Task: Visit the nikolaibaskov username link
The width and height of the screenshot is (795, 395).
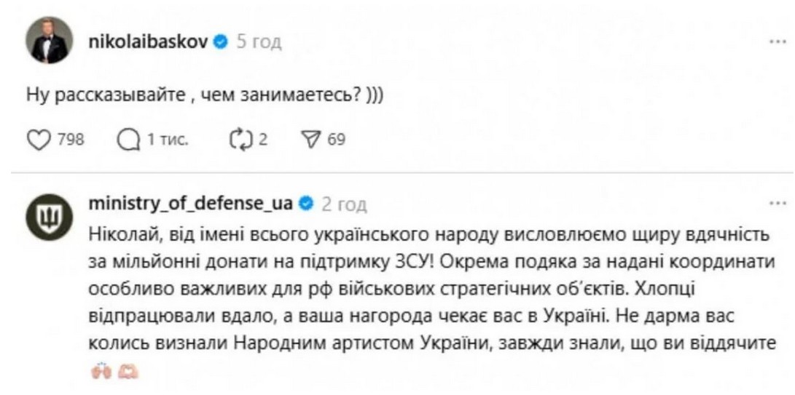Action: [x=148, y=42]
